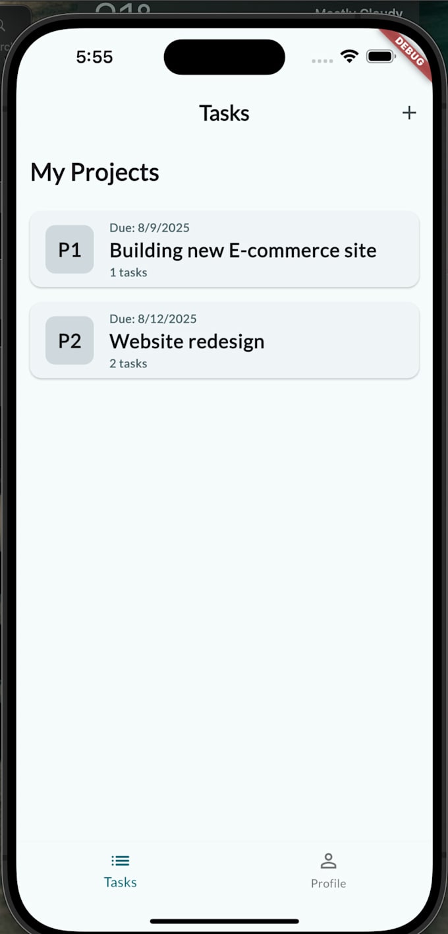This screenshot has width=448, height=934.
Task: Select the Tasks list icon in bottom navigation
Action: [x=120, y=860]
